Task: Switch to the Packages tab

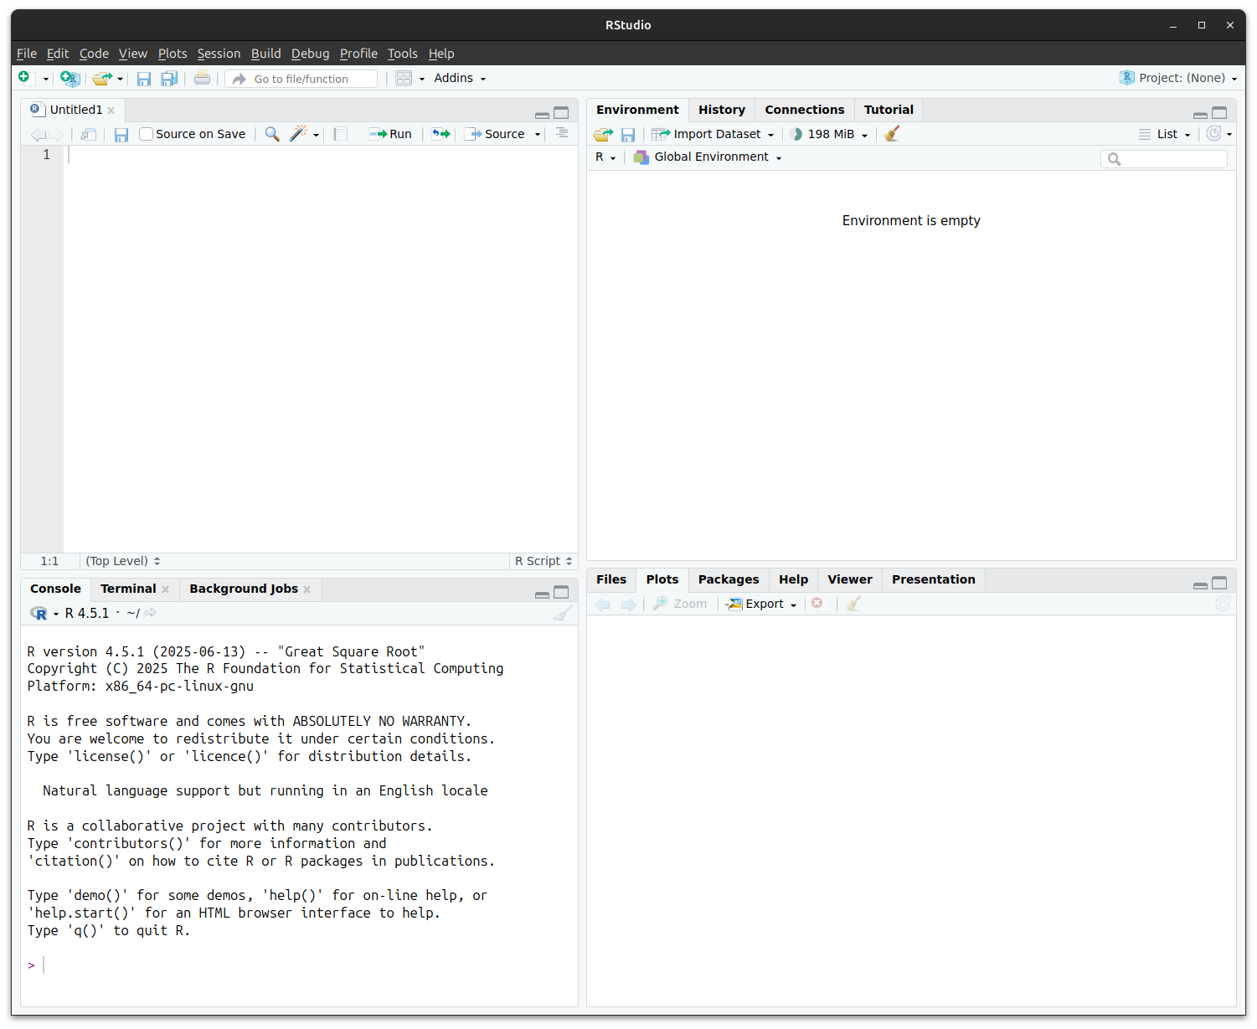Action: tap(728, 579)
